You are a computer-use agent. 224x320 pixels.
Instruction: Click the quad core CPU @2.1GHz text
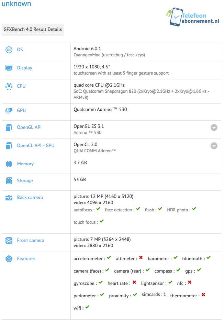99,85
